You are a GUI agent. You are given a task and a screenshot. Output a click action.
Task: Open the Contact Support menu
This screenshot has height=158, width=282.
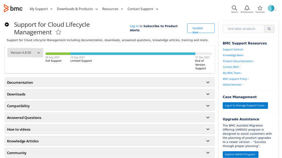tap(143, 9)
